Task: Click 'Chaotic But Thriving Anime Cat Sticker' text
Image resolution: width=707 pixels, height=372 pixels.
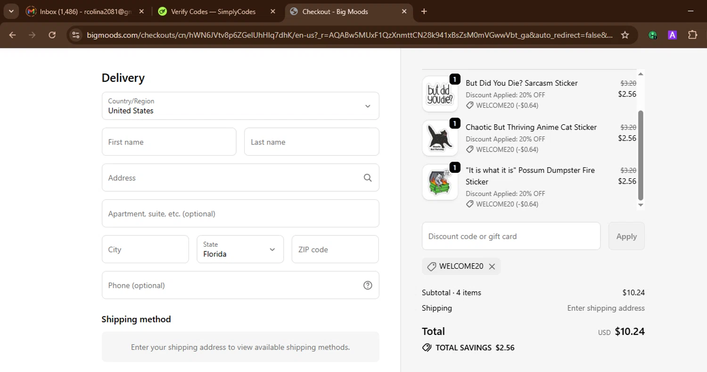Action: (531, 127)
